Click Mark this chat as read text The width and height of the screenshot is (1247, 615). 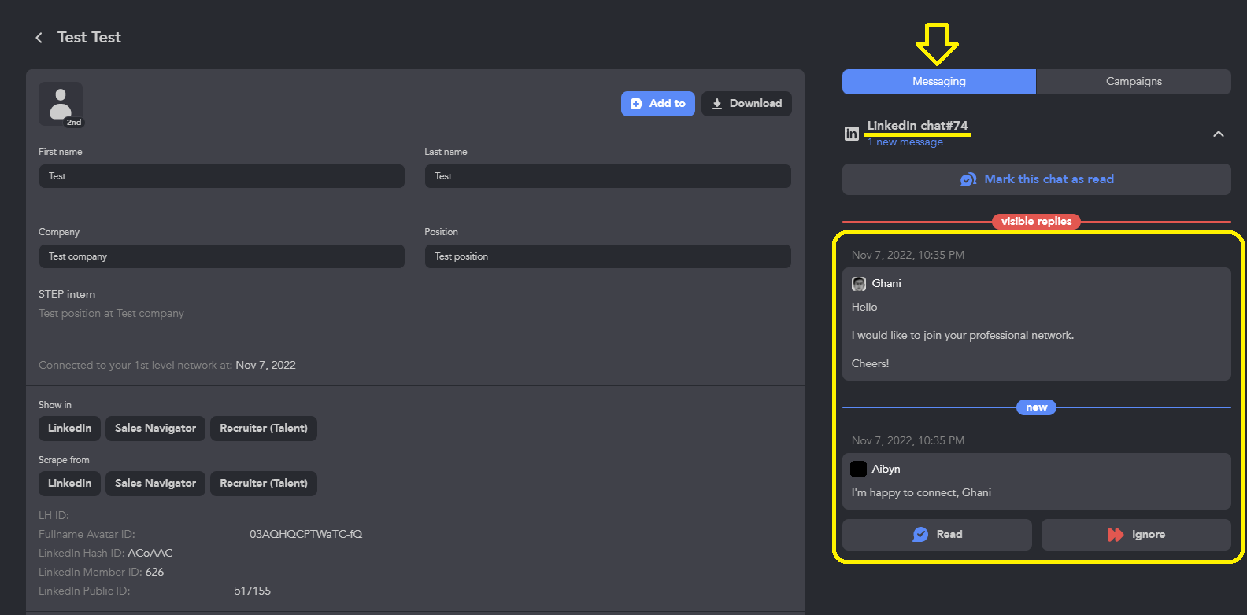coord(1049,179)
